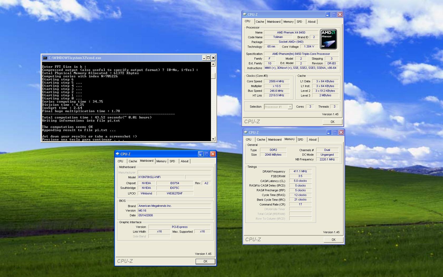The height and width of the screenshot is (277, 443).
Task: Click the 'Toliman' code name value
Action: pos(278,37)
